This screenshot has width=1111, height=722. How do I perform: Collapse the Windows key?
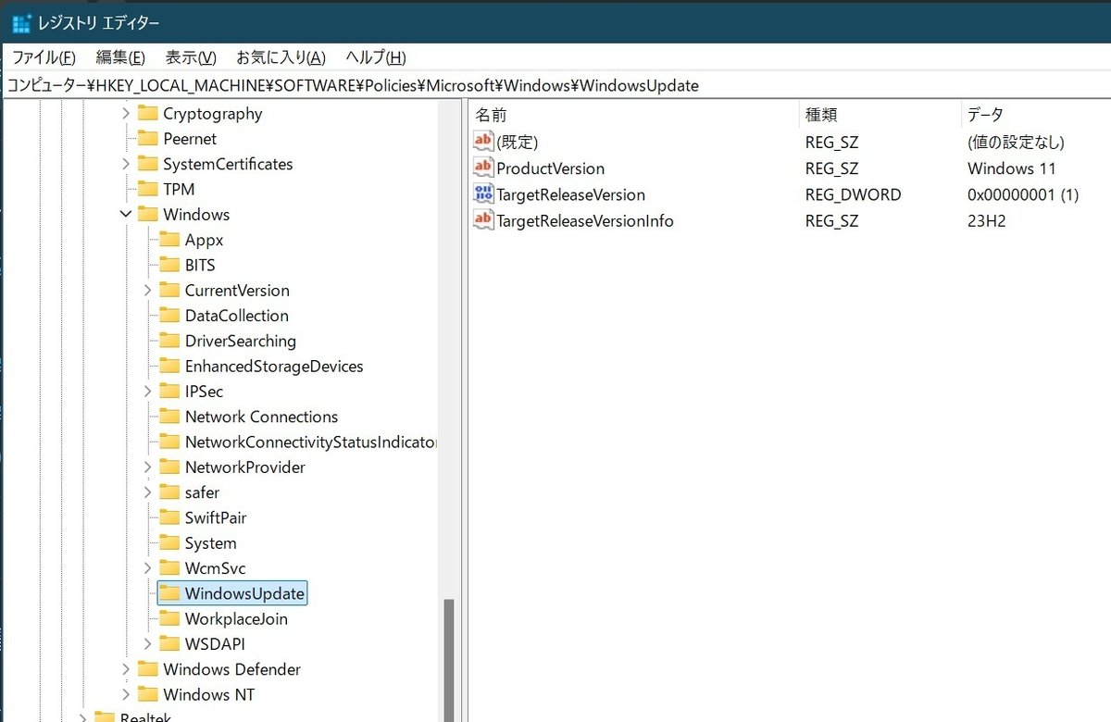click(127, 214)
